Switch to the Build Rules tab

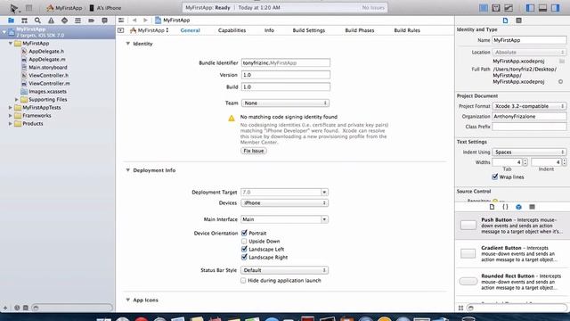click(407, 30)
